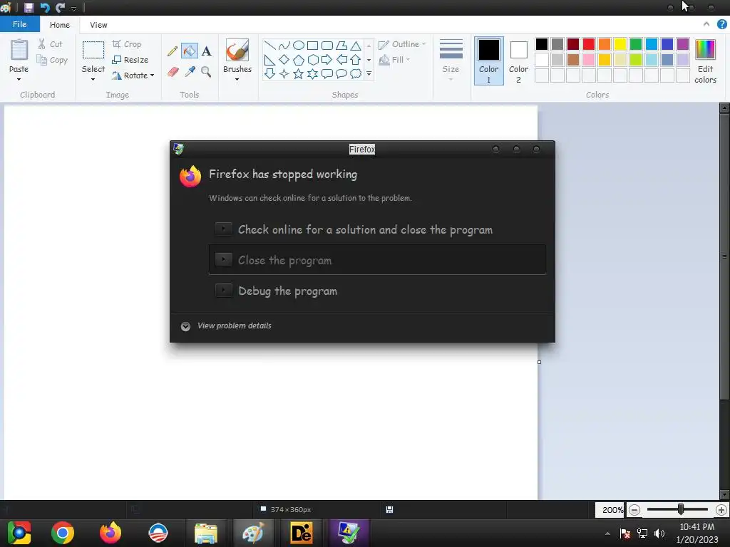Choose the Pentagon shape
This screenshot has width=730, height=547.
click(x=299, y=60)
